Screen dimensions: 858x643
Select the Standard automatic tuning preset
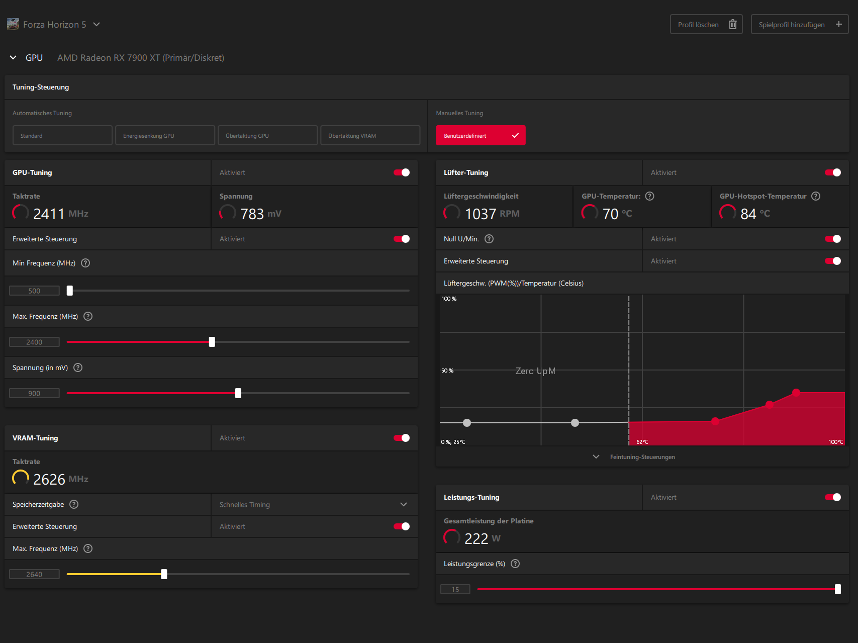pos(62,135)
